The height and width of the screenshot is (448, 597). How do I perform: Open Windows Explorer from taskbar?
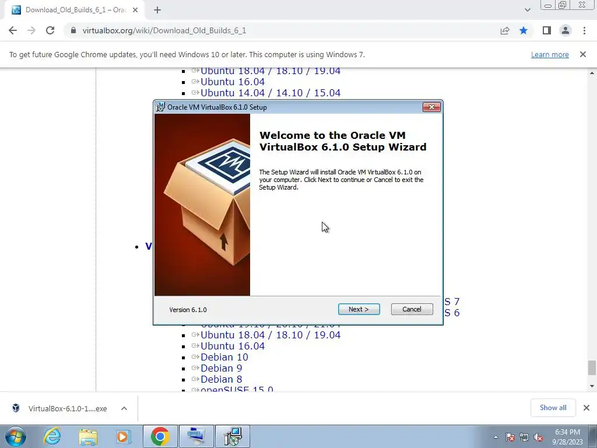point(88,436)
